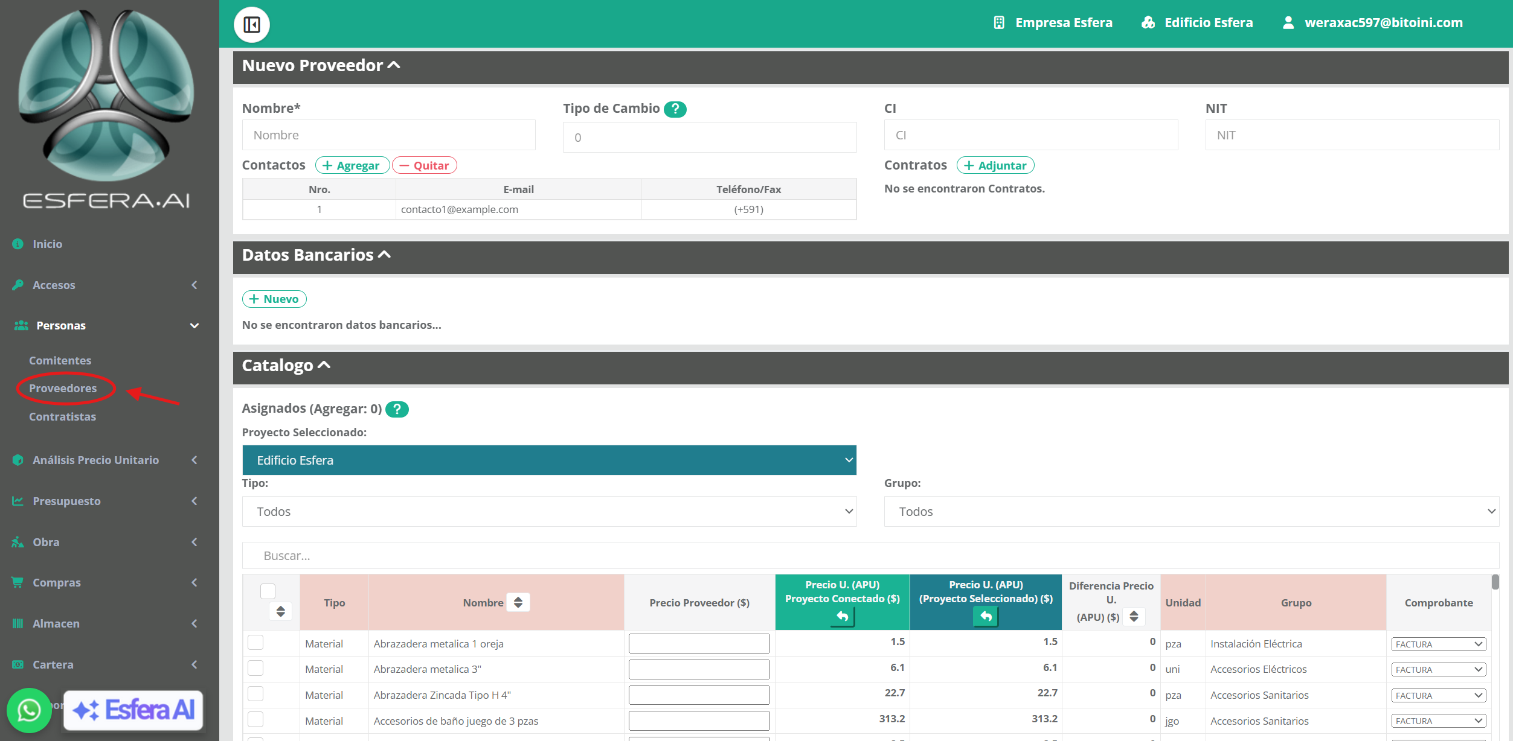Check the Abrazadera metalica 3" row
Screen dimensions: 1513x741
click(255, 668)
